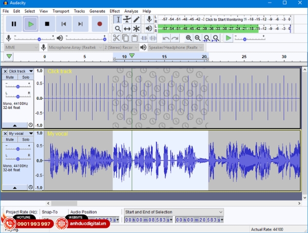Close the Click track with X button
This screenshot has width=308, height=233.
coord(6,71)
